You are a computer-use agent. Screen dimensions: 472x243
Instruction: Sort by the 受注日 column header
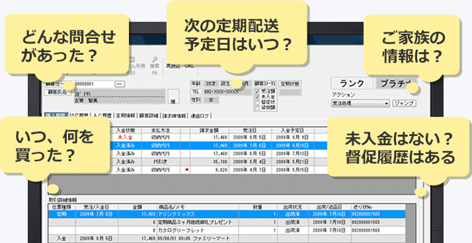(x=250, y=131)
